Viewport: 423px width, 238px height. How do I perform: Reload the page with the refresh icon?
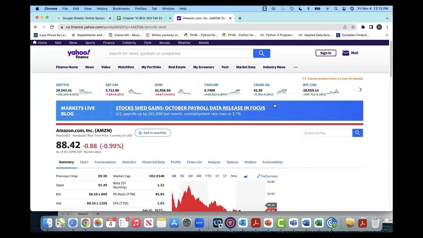coord(52,27)
